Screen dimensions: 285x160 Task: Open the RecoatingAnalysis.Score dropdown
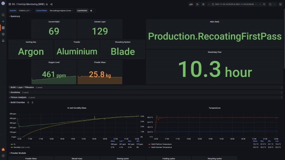[61, 11]
